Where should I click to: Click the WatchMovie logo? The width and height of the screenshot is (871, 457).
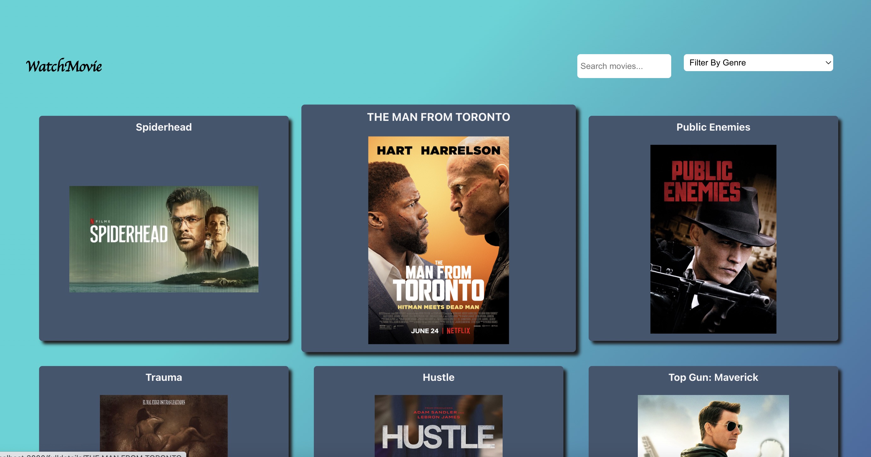click(x=64, y=66)
